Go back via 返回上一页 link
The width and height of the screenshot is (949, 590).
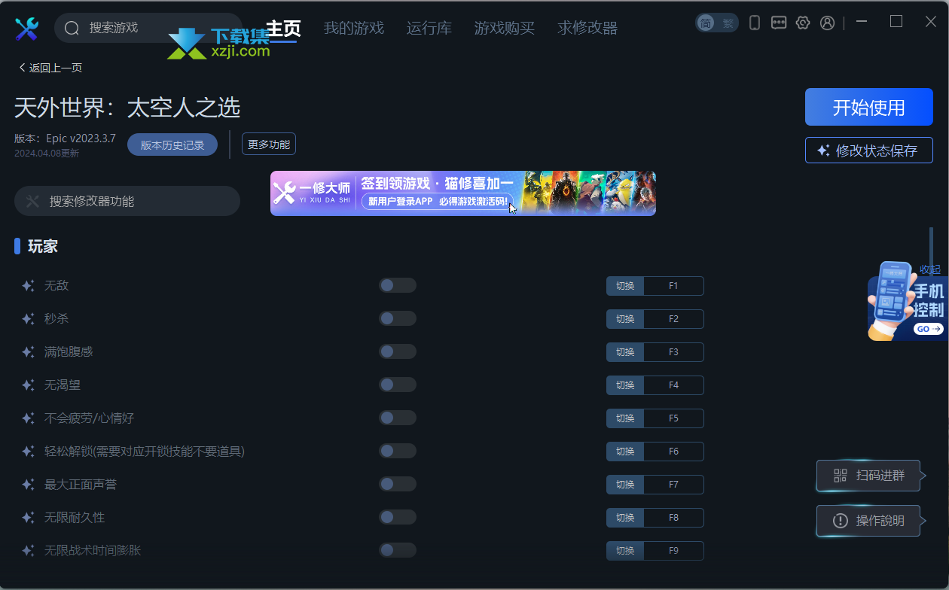[x=50, y=68]
